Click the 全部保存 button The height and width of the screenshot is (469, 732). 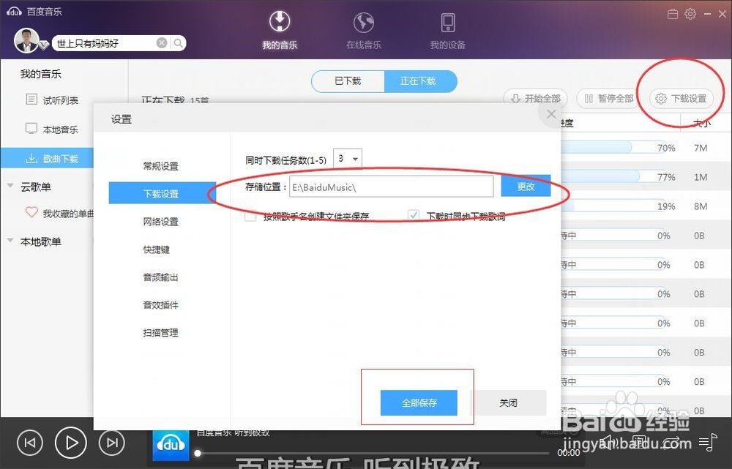click(x=419, y=402)
